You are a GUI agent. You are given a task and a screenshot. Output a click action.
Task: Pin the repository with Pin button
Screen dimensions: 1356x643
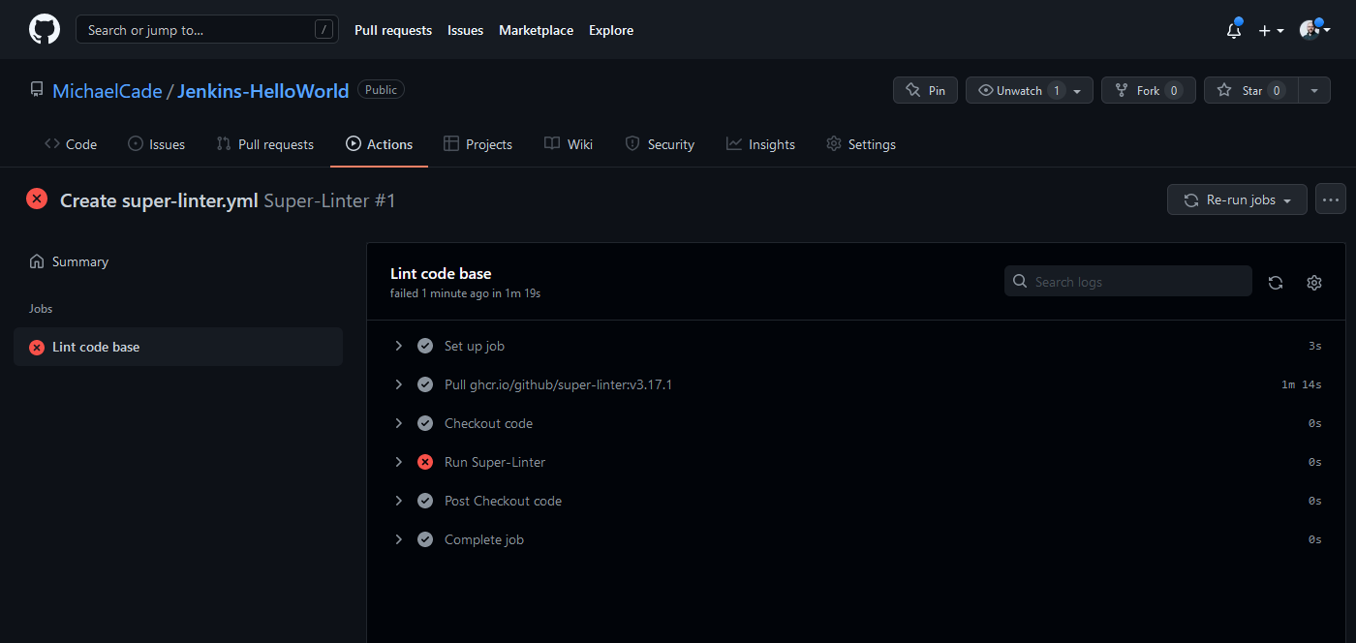(x=925, y=90)
